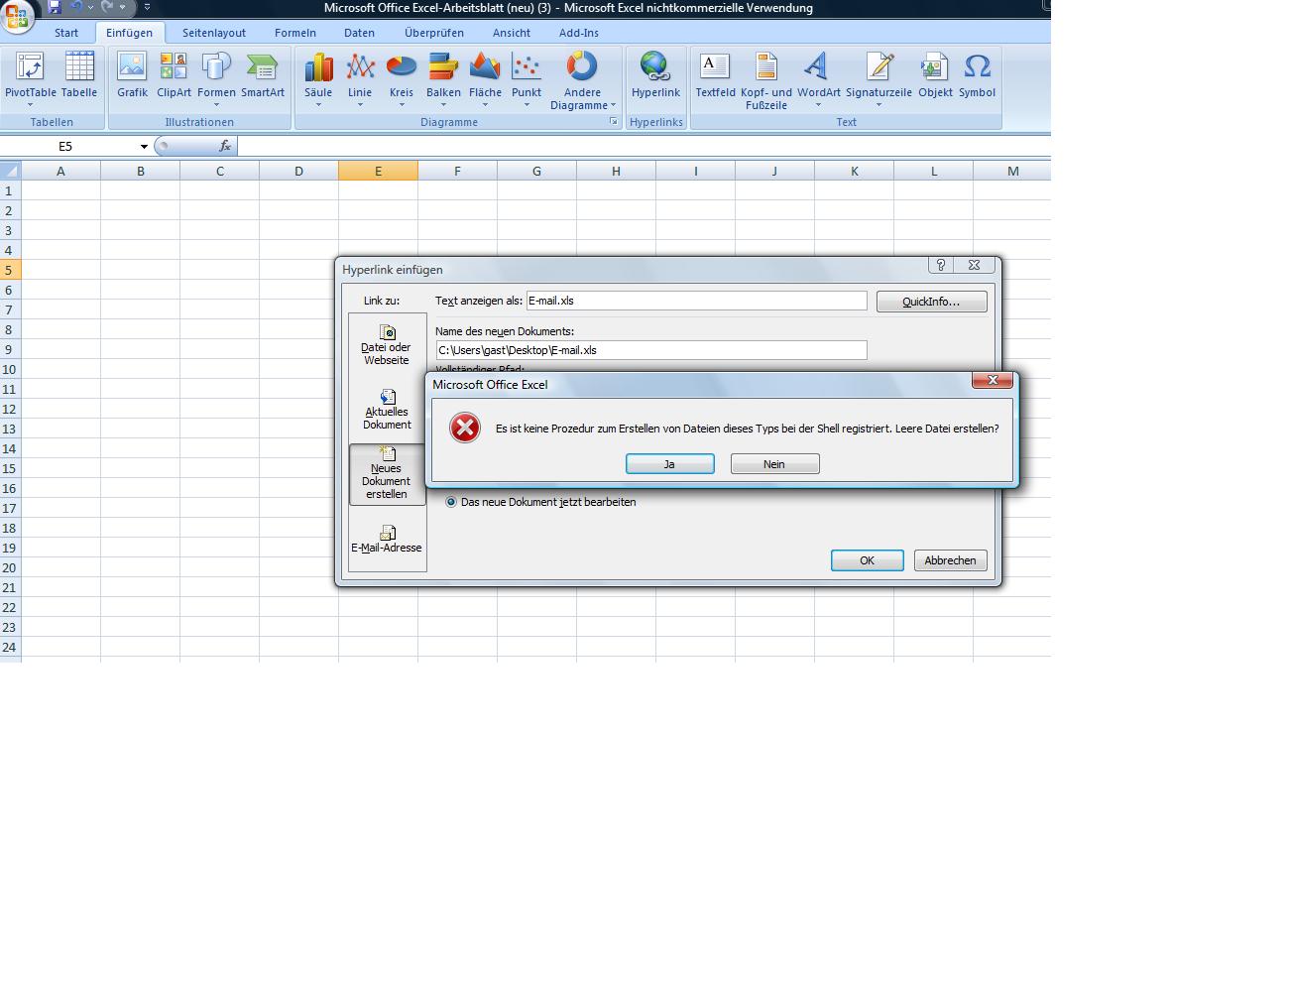Open Andere Diagramme chart types
Screen dimensions: 1289x984
pyautogui.click(x=582, y=80)
